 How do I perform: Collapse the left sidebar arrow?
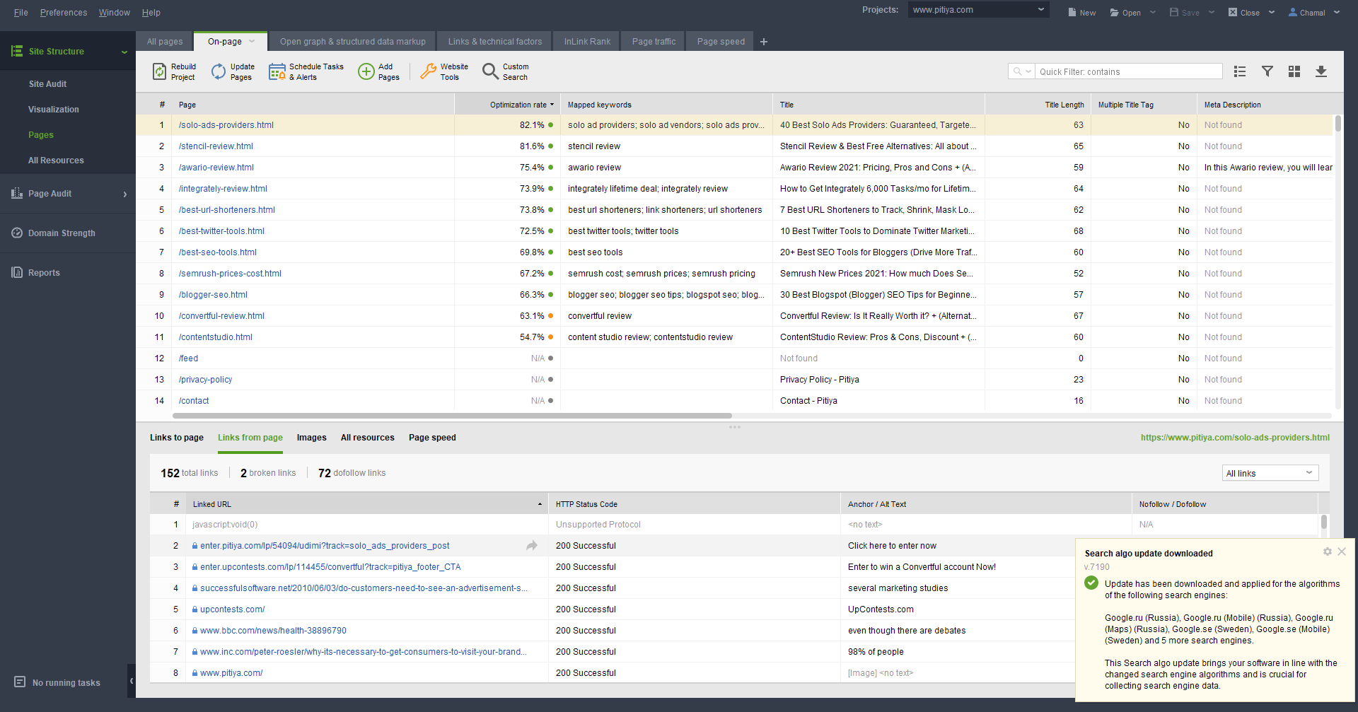click(x=132, y=681)
